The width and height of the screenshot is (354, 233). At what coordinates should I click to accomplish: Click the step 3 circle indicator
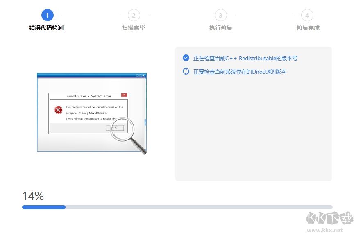[x=220, y=15]
